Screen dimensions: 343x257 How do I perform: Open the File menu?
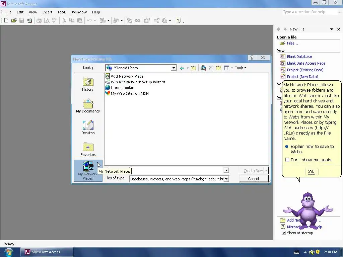(8, 12)
